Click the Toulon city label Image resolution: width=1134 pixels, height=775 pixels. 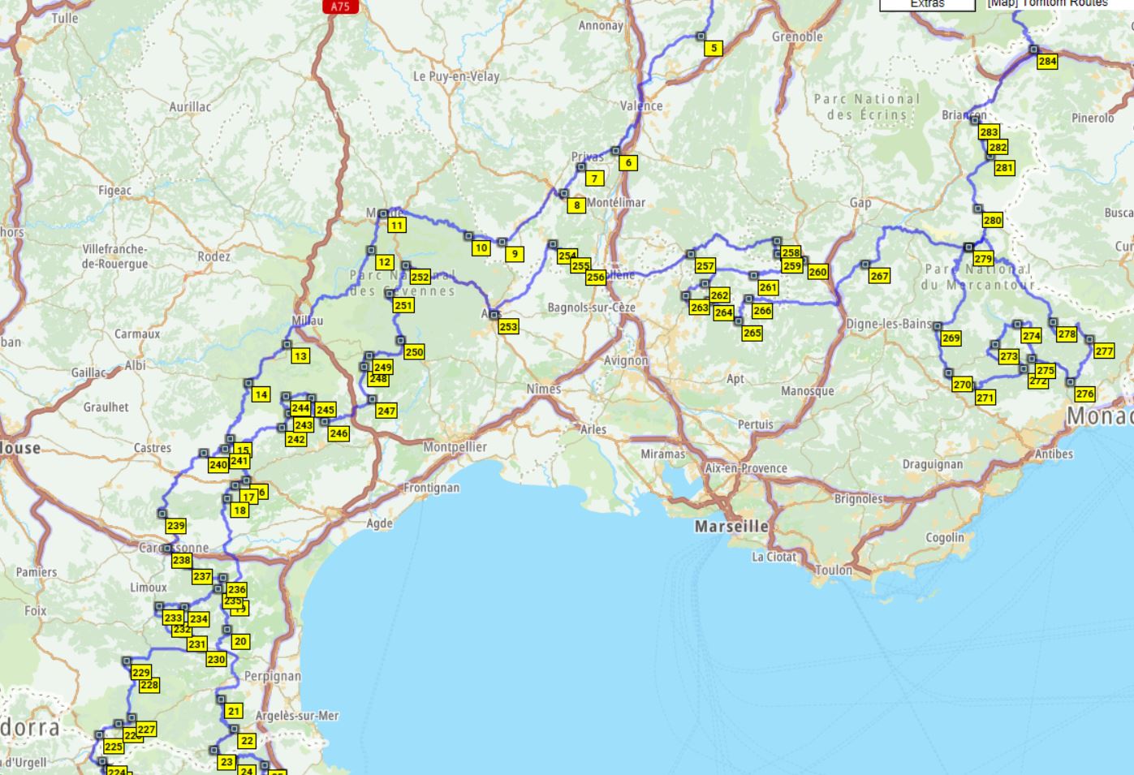click(834, 570)
